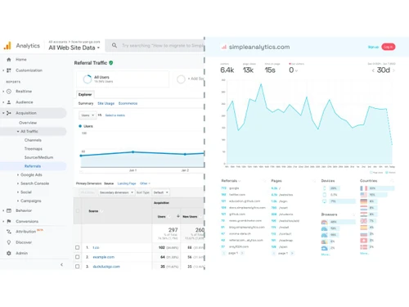Open Channels under All Traffic
This screenshot has width=409, height=307.
[33, 140]
